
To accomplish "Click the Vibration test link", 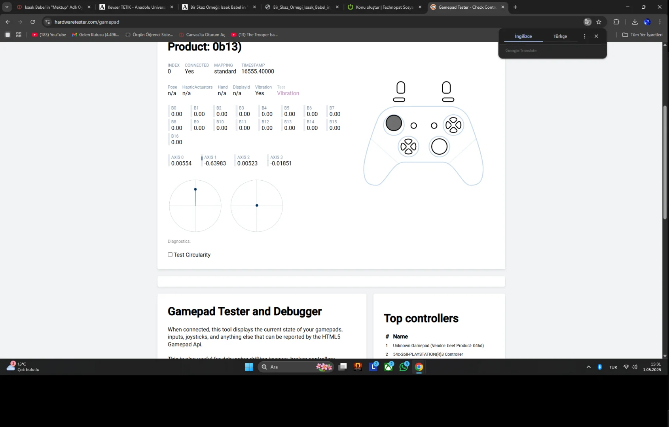I will point(288,93).
